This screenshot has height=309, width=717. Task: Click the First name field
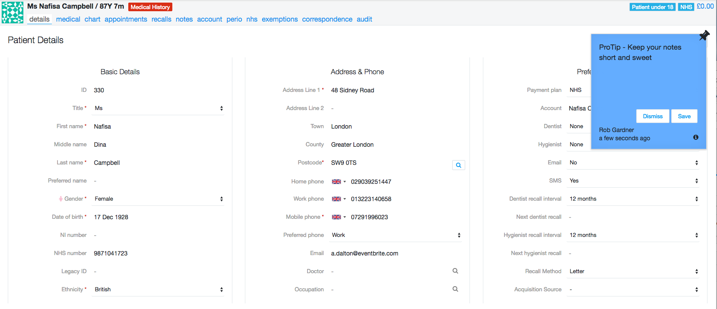pyautogui.click(x=159, y=126)
